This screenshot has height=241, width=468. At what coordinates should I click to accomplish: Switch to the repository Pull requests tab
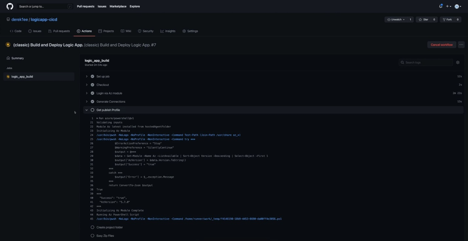pyautogui.click(x=59, y=31)
